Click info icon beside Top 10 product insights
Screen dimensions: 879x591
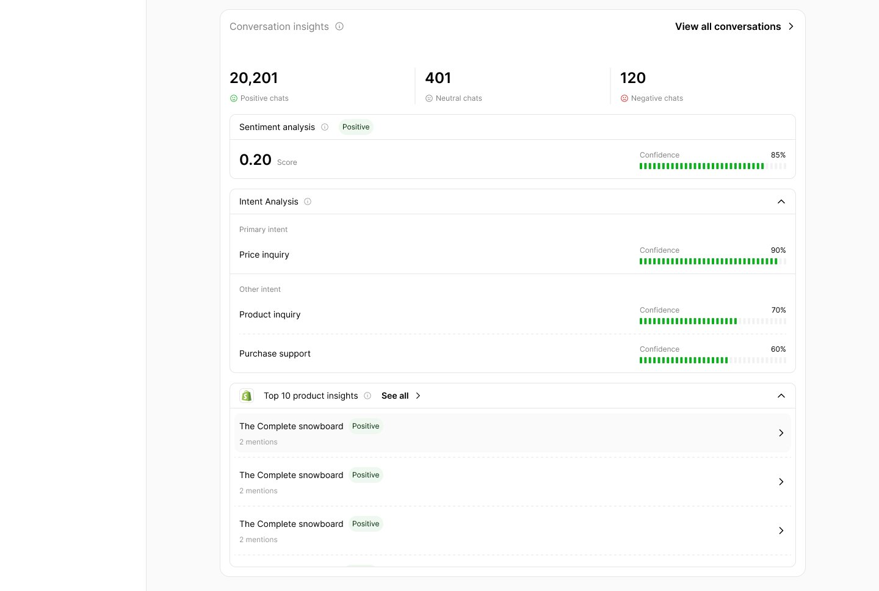[x=367, y=396]
